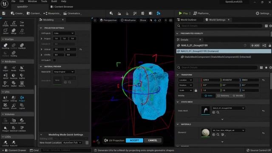Select the Merge meshes tool
The width and height of the screenshot is (272, 153).
14,31
